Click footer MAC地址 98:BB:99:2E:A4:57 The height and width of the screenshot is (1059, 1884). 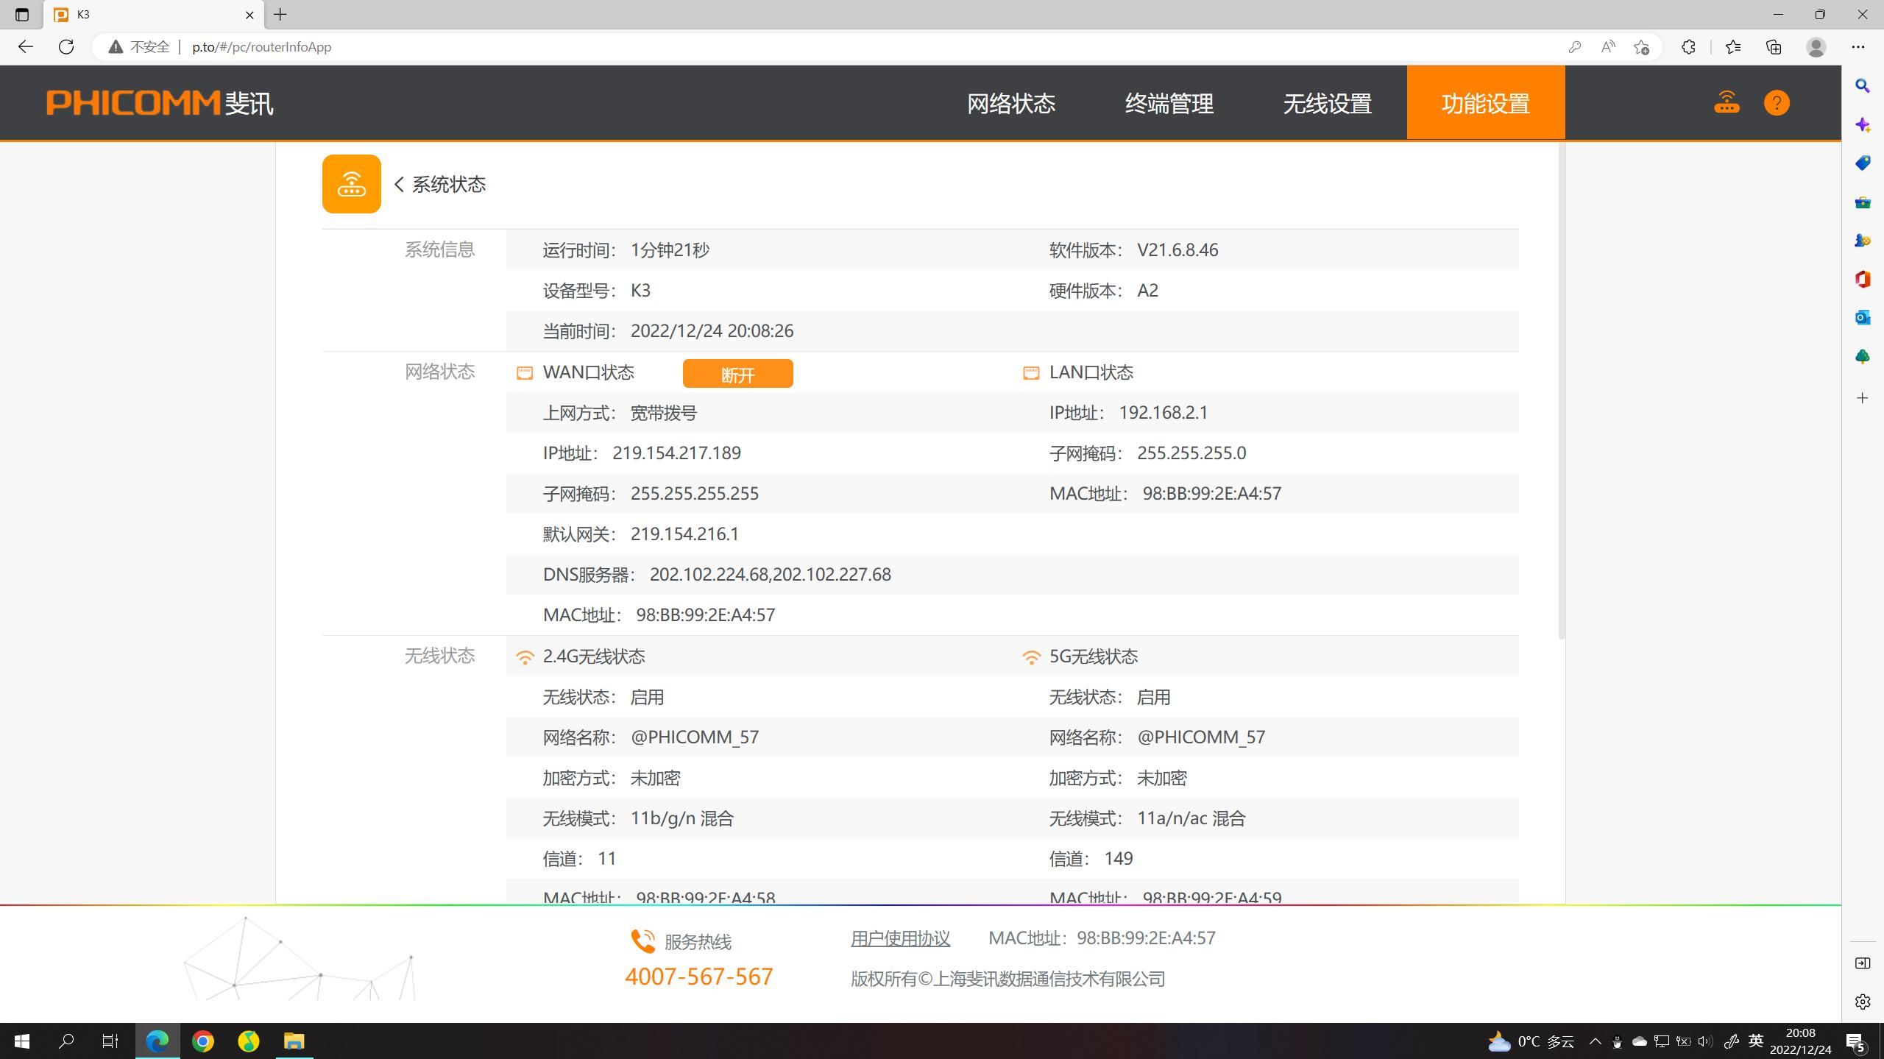pyautogui.click(x=1102, y=938)
